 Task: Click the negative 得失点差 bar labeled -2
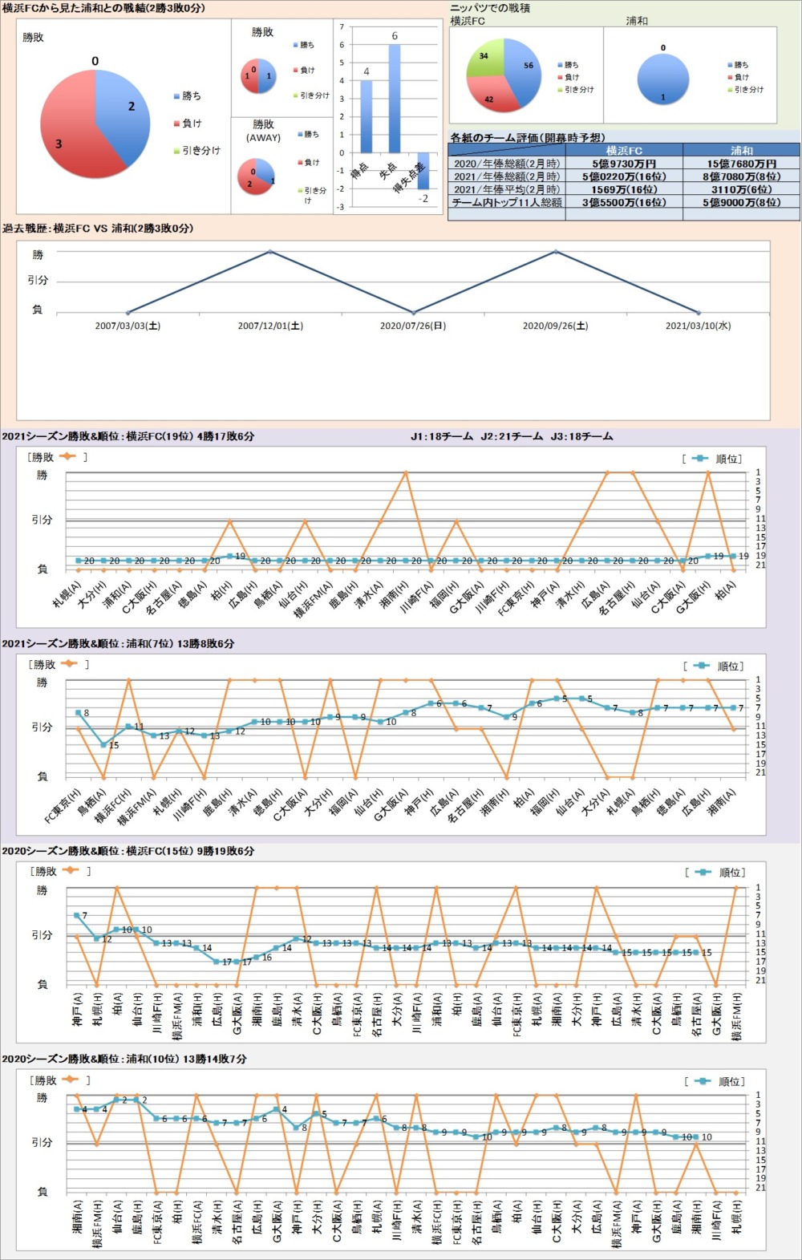pyautogui.click(x=423, y=171)
